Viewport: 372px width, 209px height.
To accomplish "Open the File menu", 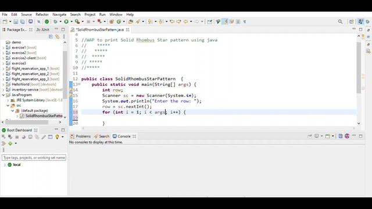I will point(5,15).
